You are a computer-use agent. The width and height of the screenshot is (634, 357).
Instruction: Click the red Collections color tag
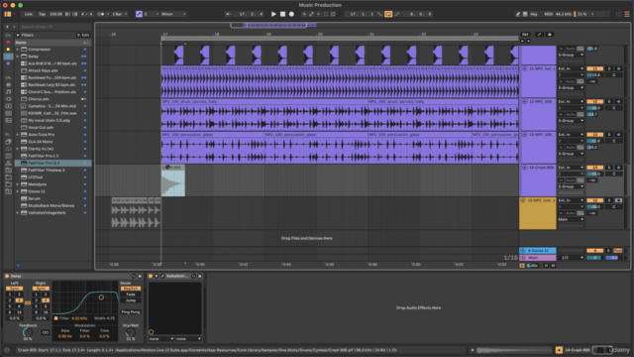click(8, 42)
